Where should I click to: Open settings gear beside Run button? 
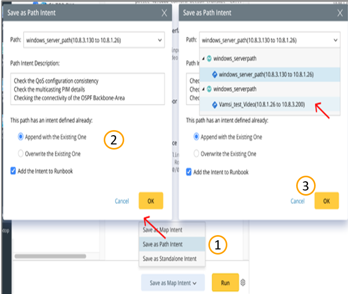243,282
